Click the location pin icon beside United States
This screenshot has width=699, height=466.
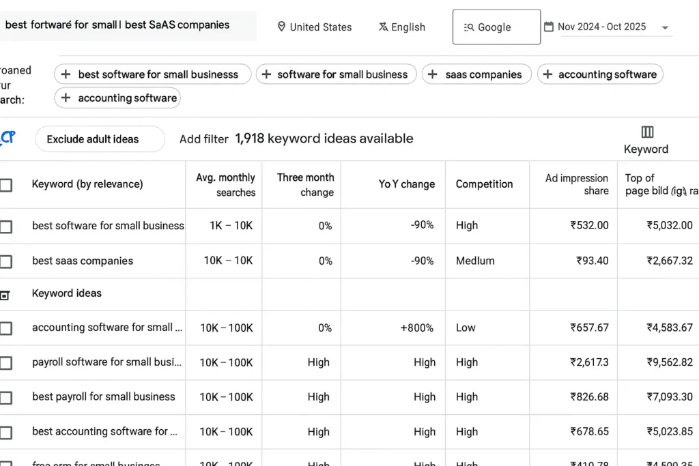tap(281, 27)
